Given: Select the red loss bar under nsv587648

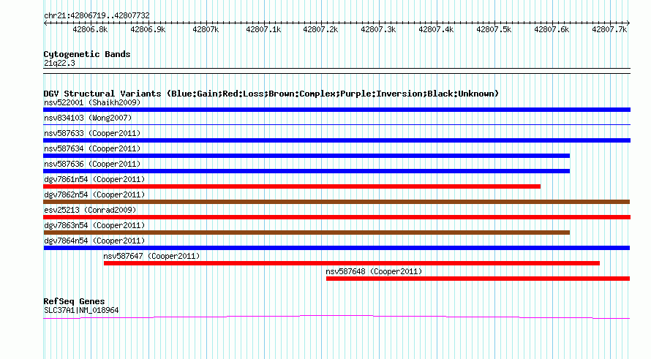Looking at the screenshot, I should click(x=478, y=279).
